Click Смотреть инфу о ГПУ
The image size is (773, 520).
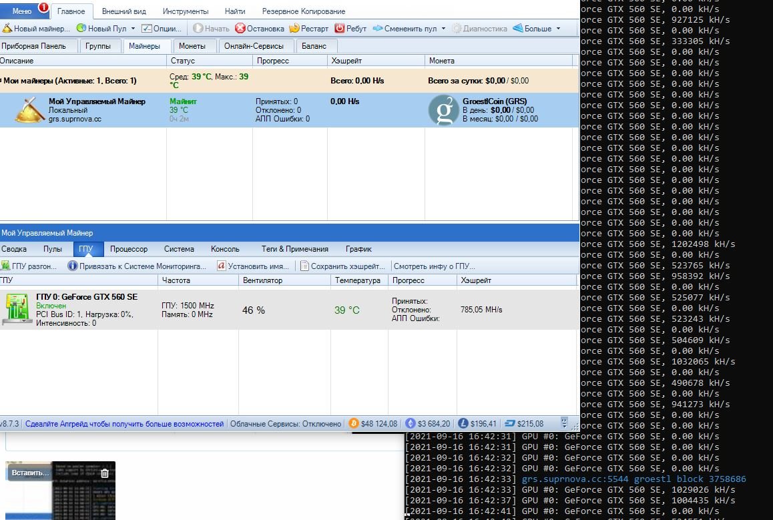pyautogui.click(x=435, y=266)
